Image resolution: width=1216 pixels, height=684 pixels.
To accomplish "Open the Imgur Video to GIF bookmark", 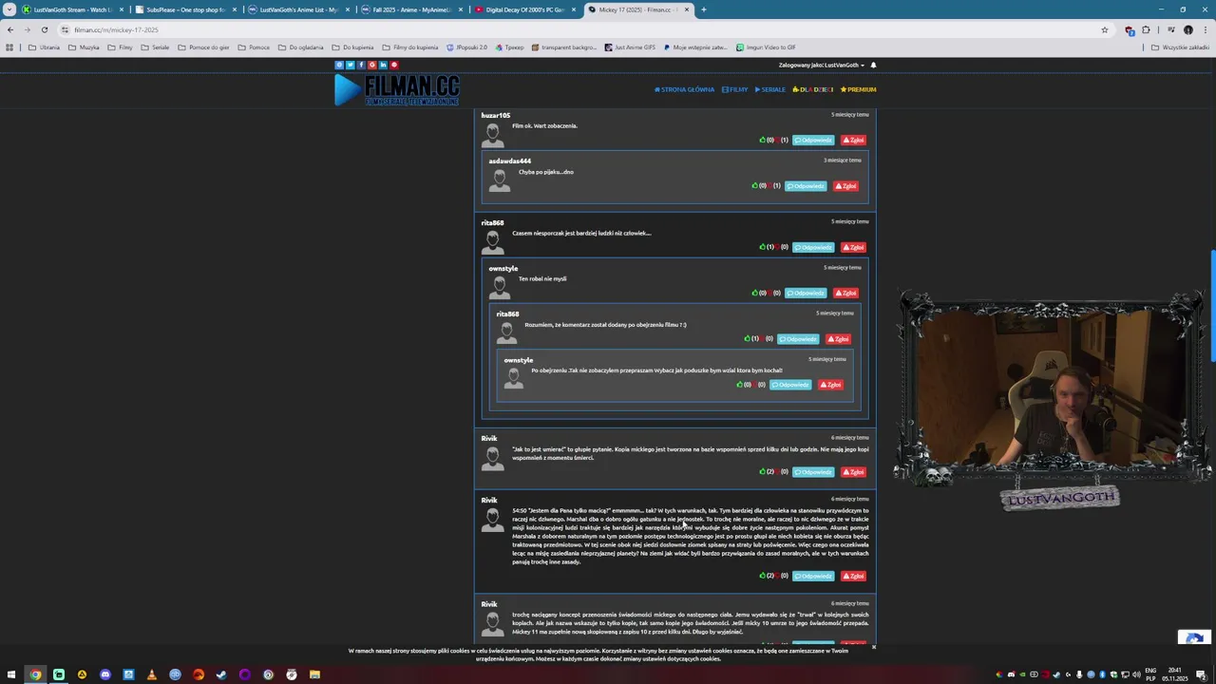I will (x=766, y=47).
